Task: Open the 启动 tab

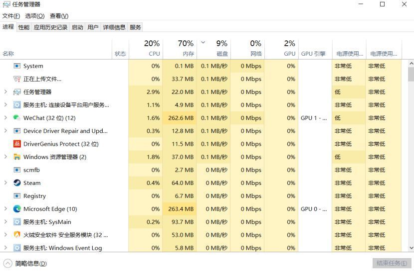Action: tap(77, 27)
